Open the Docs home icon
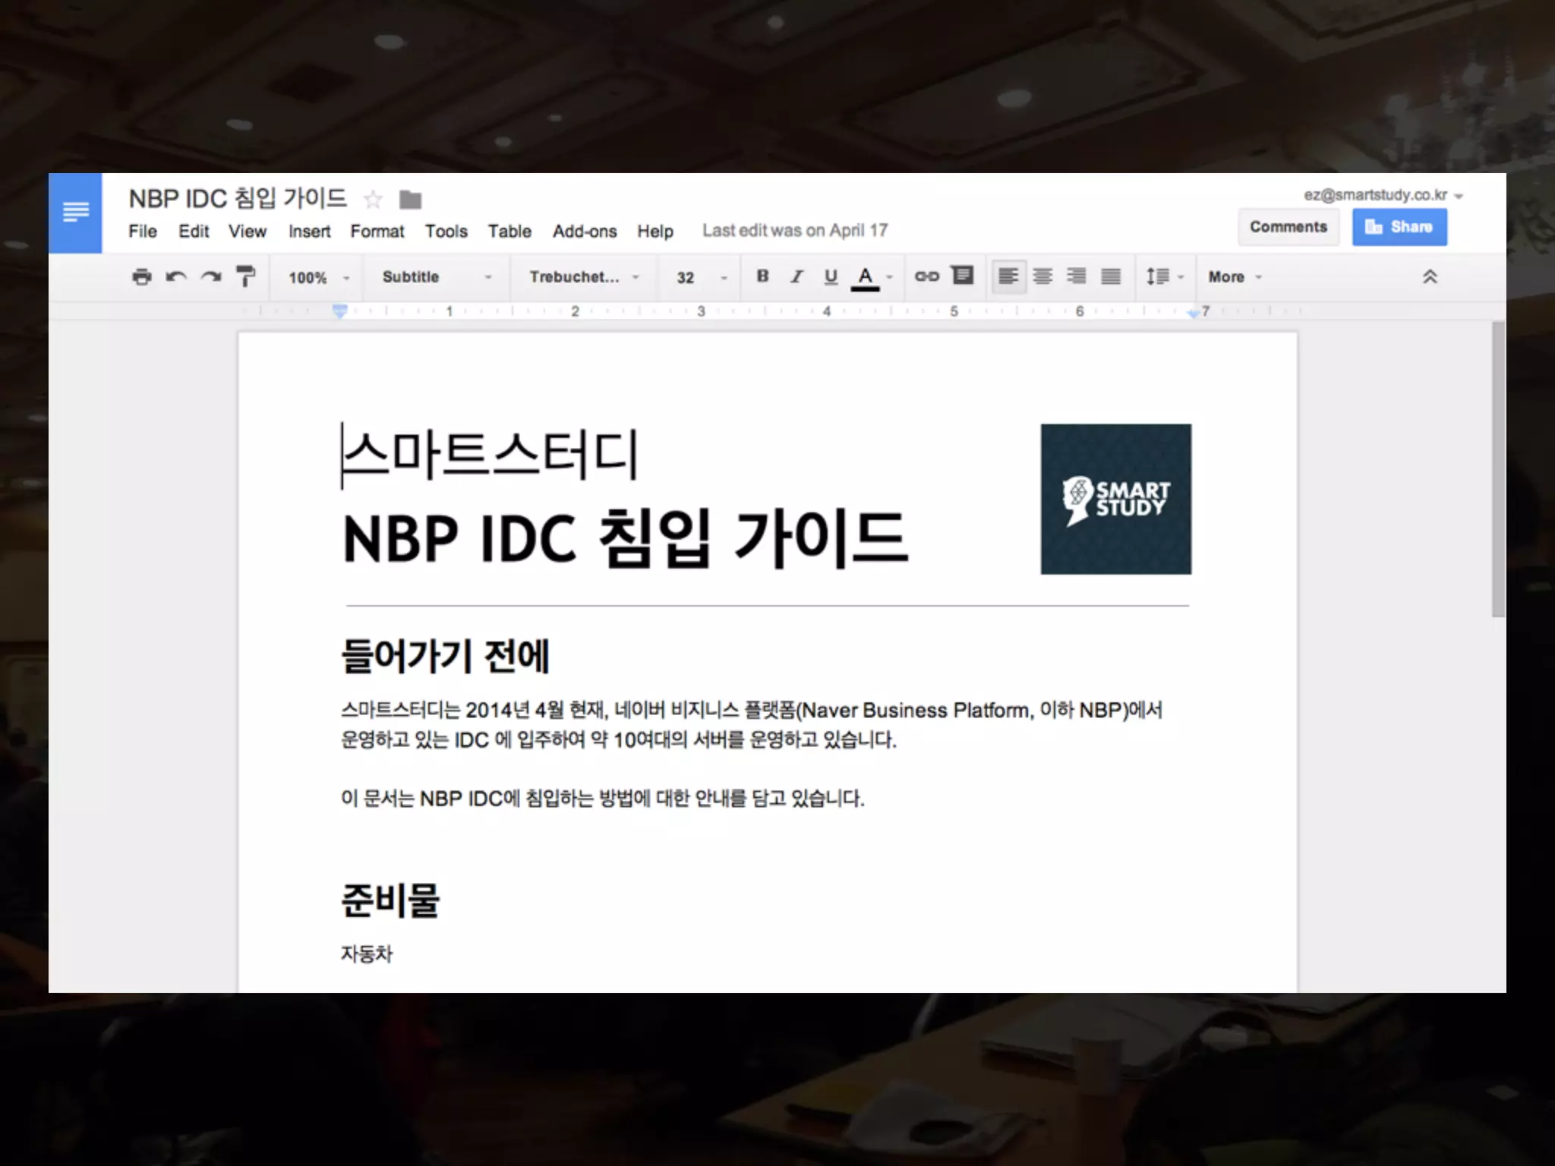Screen dimensions: 1555x1166 75,213
